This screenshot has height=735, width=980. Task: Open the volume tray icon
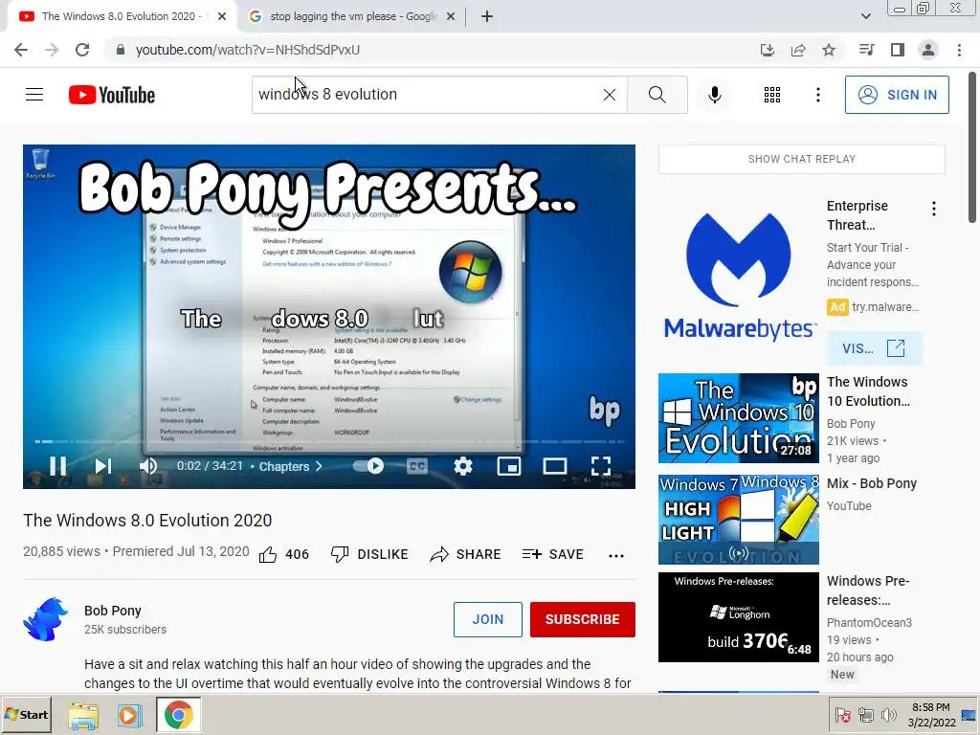[888, 715]
